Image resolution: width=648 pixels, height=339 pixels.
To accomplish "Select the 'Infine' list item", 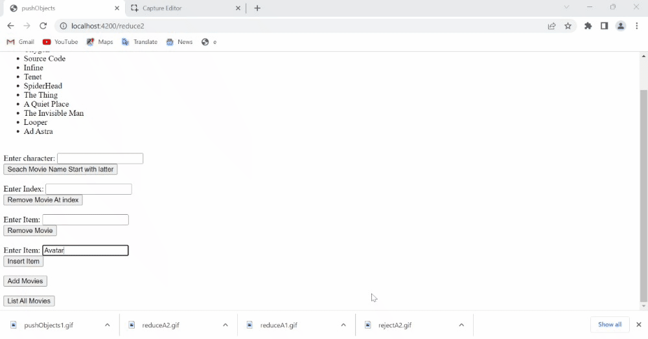I will (x=34, y=68).
